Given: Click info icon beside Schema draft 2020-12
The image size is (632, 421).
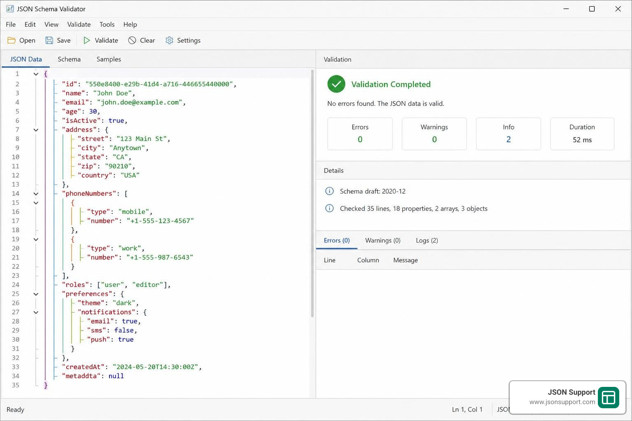Looking at the screenshot, I should coord(330,191).
